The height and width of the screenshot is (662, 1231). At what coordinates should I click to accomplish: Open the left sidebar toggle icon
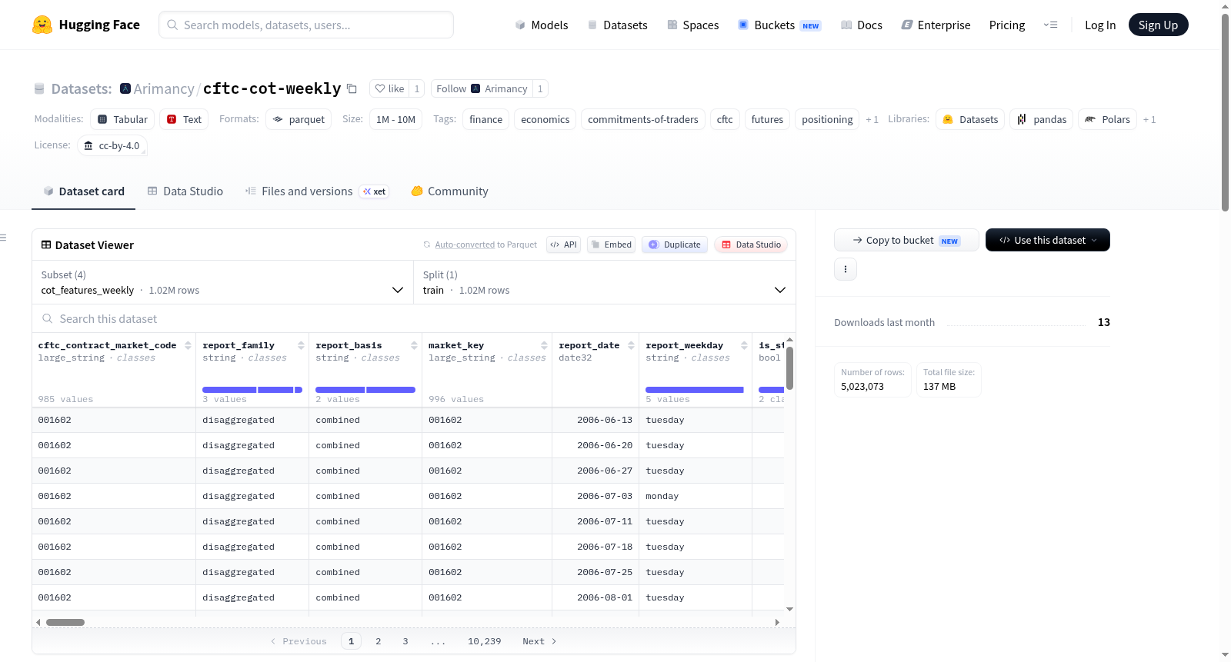click(x=3, y=238)
